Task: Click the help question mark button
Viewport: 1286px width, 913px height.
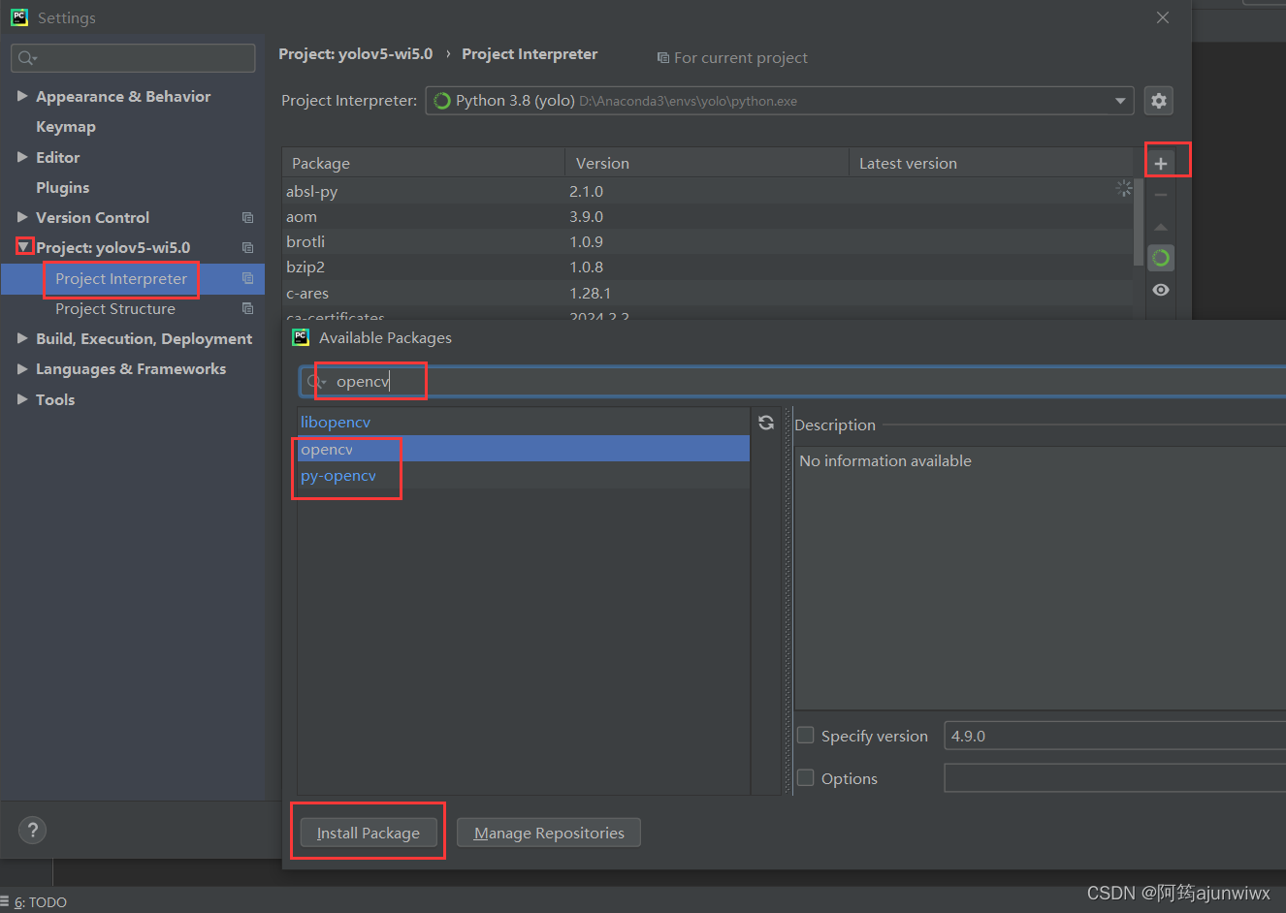Action: click(33, 830)
